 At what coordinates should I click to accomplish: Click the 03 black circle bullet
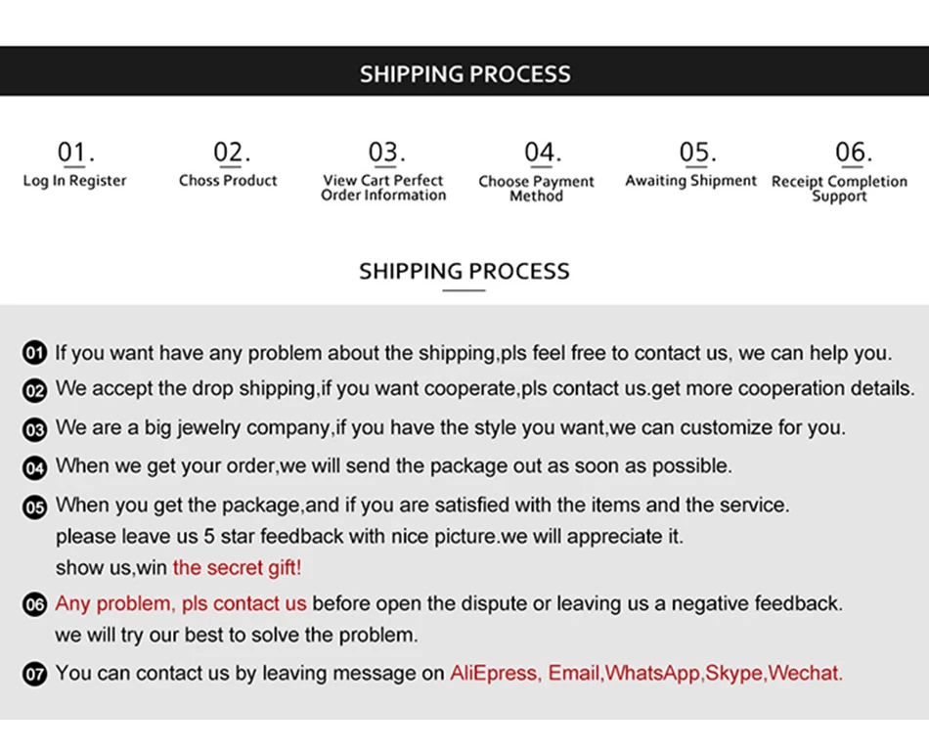pos(34,429)
